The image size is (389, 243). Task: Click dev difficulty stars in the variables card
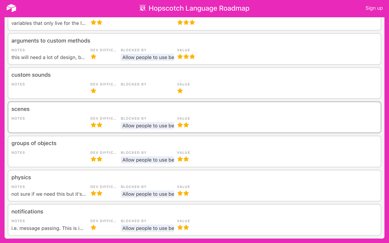point(97,22)
